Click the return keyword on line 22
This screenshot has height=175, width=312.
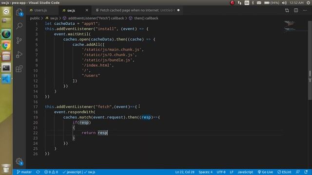[x=89, y=133]
